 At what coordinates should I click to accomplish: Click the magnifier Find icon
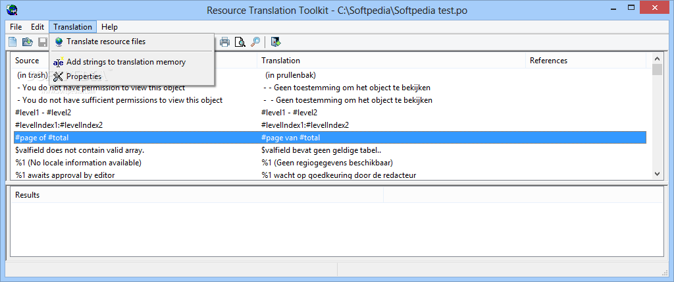[255, 42]
